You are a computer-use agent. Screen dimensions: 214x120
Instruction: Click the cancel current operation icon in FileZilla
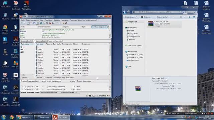tap(47, 23)
